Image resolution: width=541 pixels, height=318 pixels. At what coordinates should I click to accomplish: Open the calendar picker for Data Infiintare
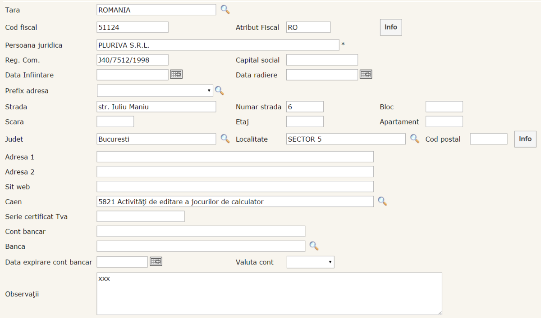176,74
